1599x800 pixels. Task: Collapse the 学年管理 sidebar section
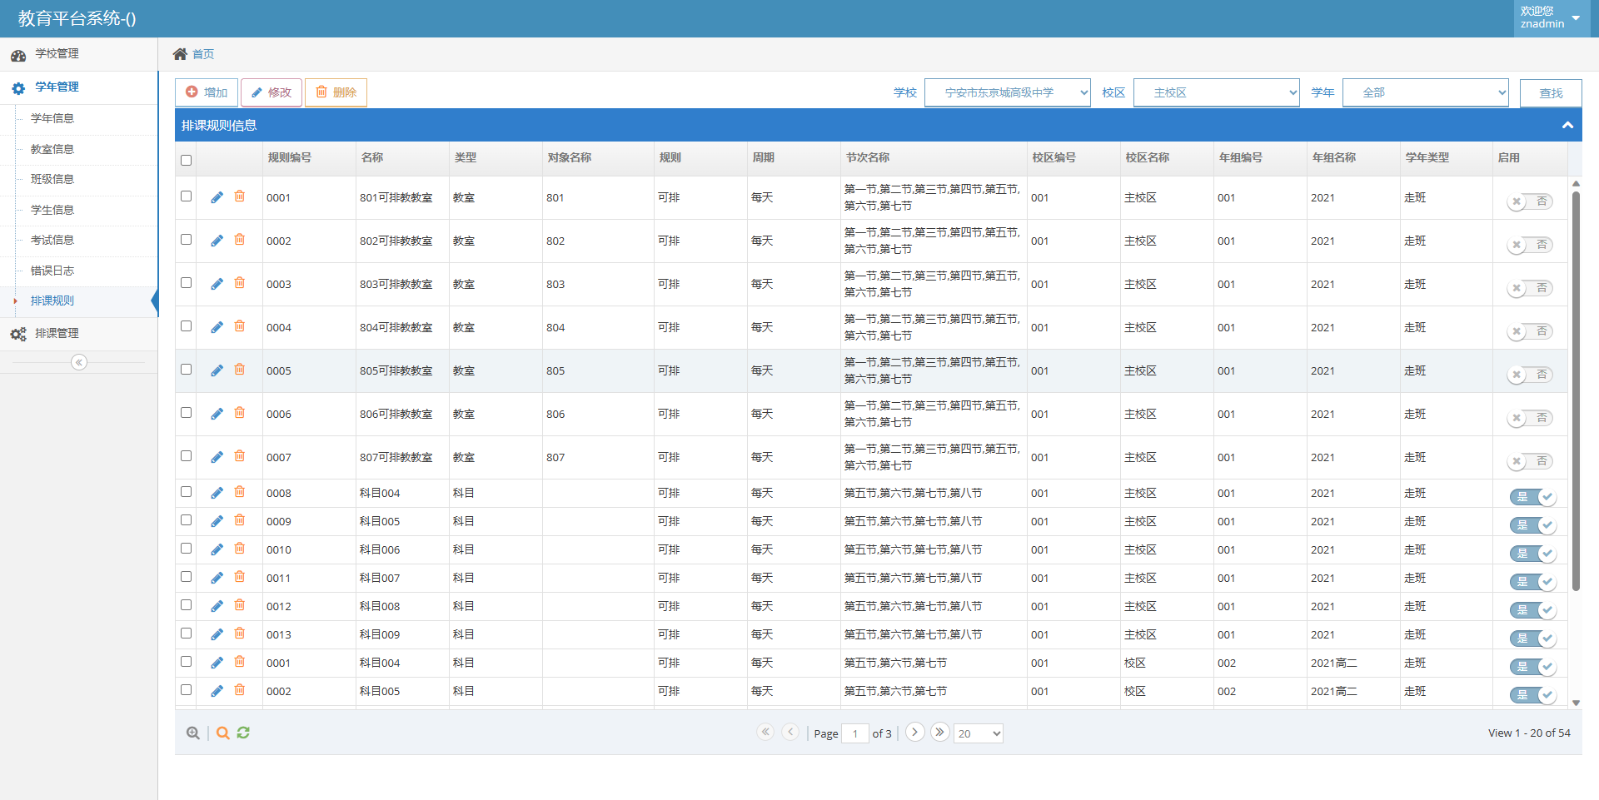(79, 87)
